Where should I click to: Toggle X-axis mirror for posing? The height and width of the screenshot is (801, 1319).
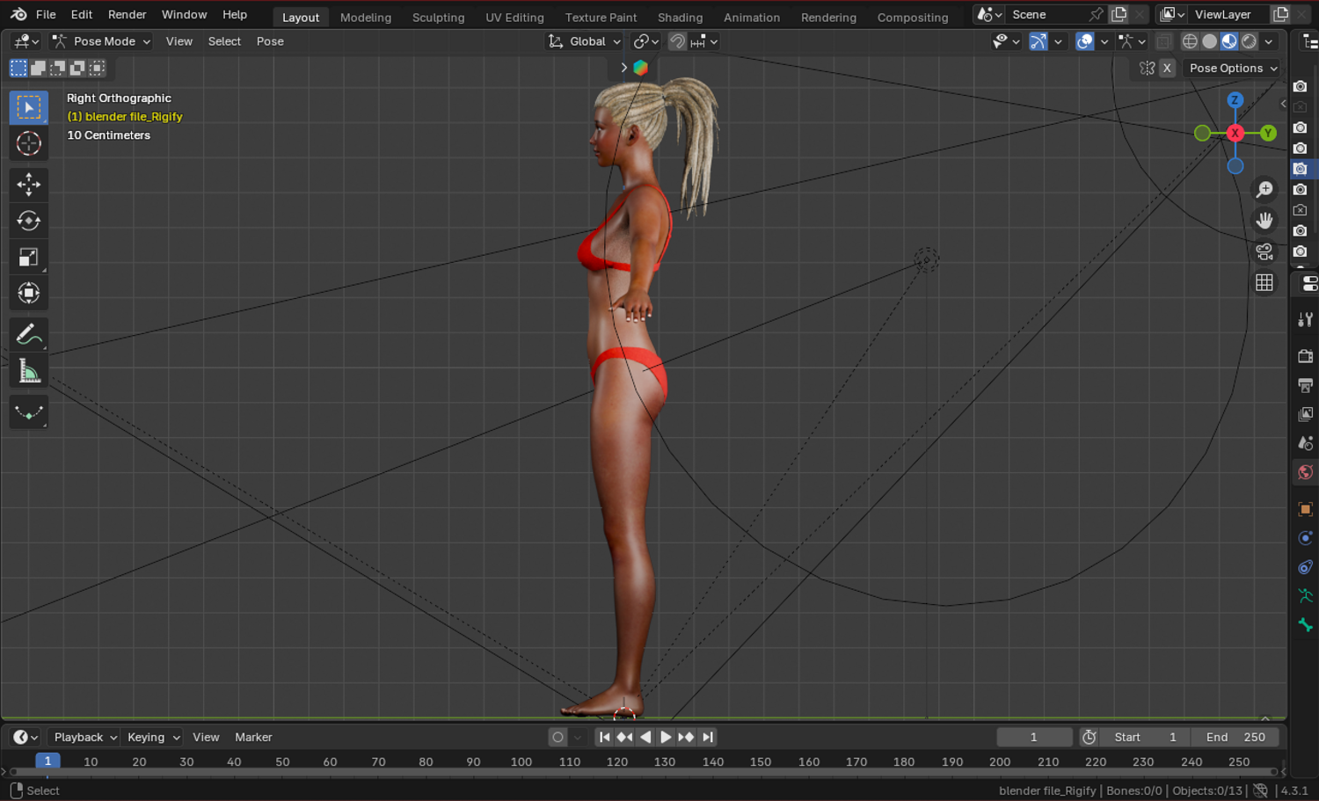pyautogui.click(x=1167, y=68)
